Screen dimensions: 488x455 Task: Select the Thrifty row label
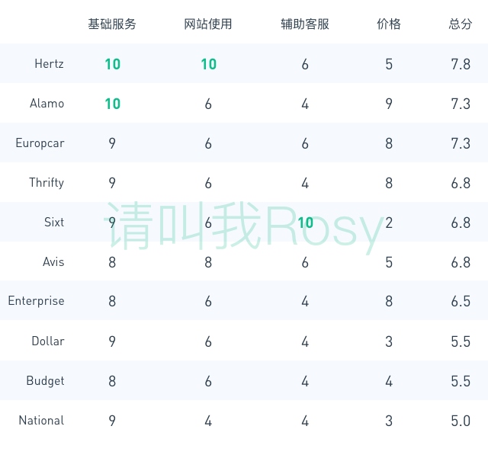point(47,183)
